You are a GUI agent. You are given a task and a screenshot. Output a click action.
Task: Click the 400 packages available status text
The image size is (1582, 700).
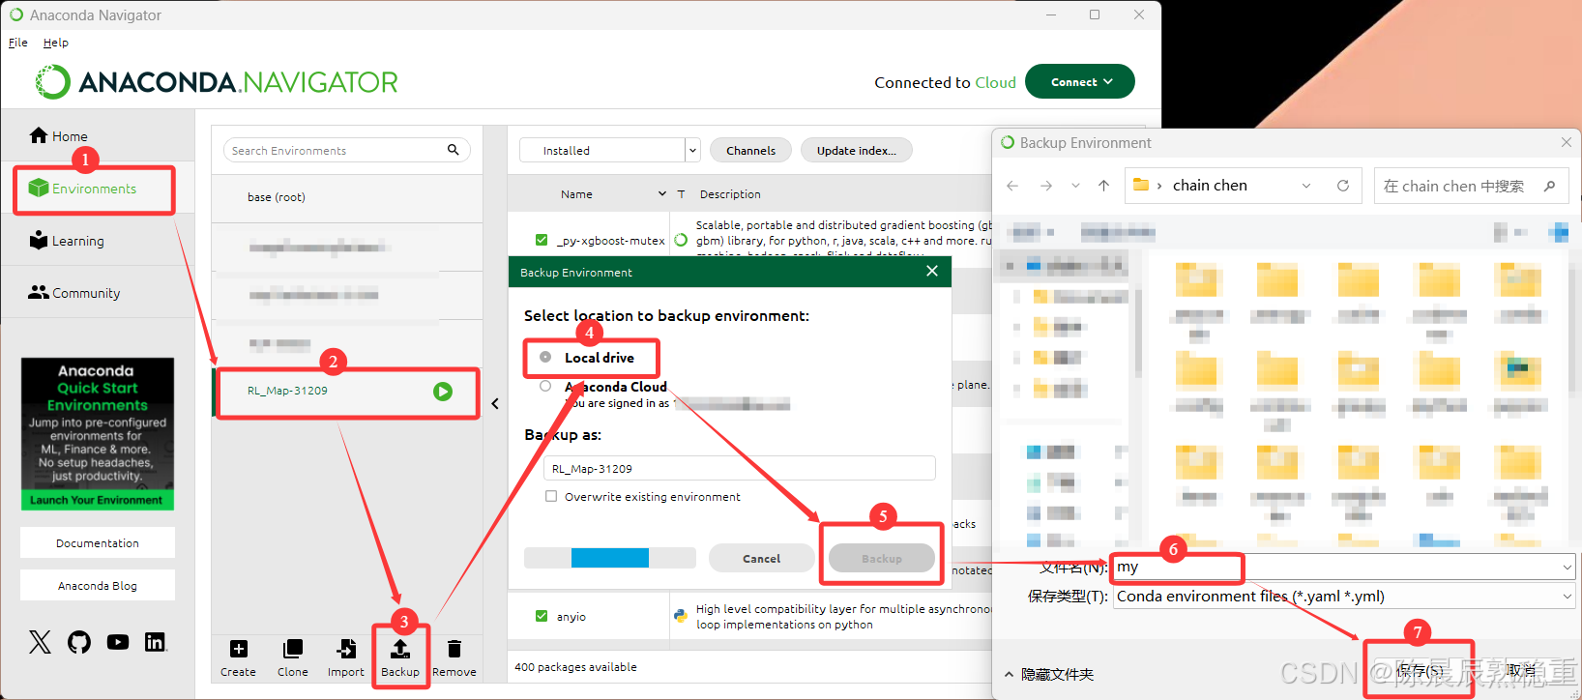575,666
